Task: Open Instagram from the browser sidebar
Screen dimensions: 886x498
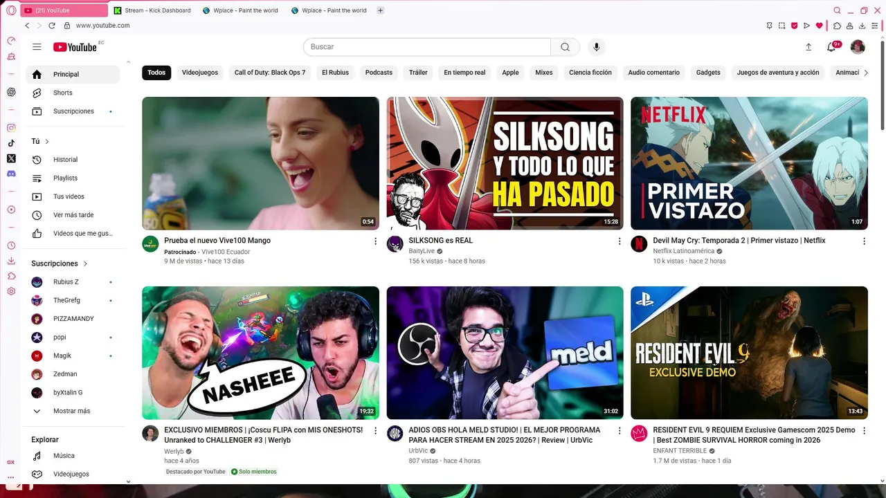Action: 11,128
